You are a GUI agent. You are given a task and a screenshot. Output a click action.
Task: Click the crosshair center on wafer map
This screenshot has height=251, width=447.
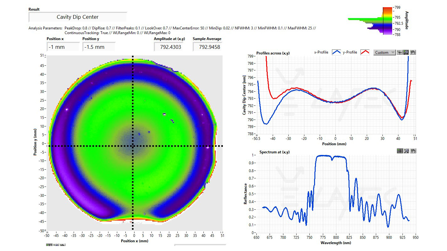(x=133, y=146)
